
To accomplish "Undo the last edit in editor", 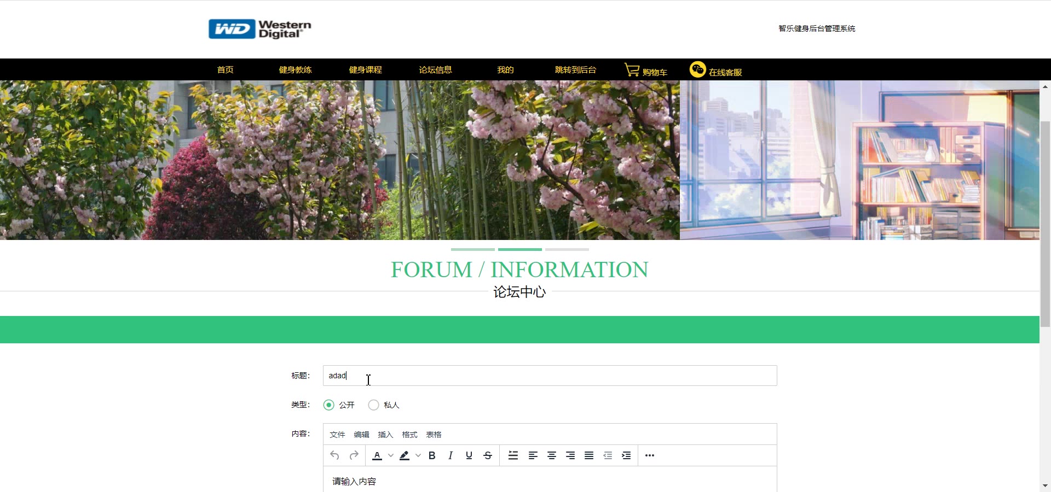I will pyautogui.click(x=334, y=455).
